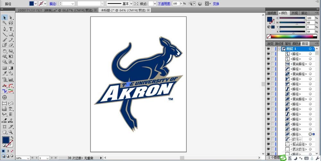Viewport: 321px width, 161px height.
Task: Choose the Blend tool
Action: click(11, 73)
